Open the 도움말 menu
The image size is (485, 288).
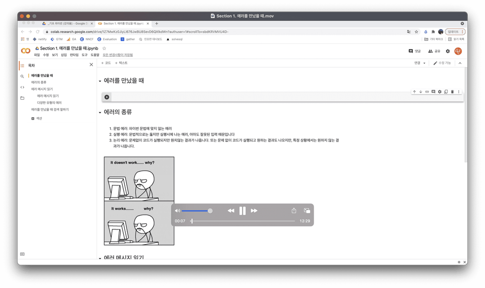coord(95,55)
